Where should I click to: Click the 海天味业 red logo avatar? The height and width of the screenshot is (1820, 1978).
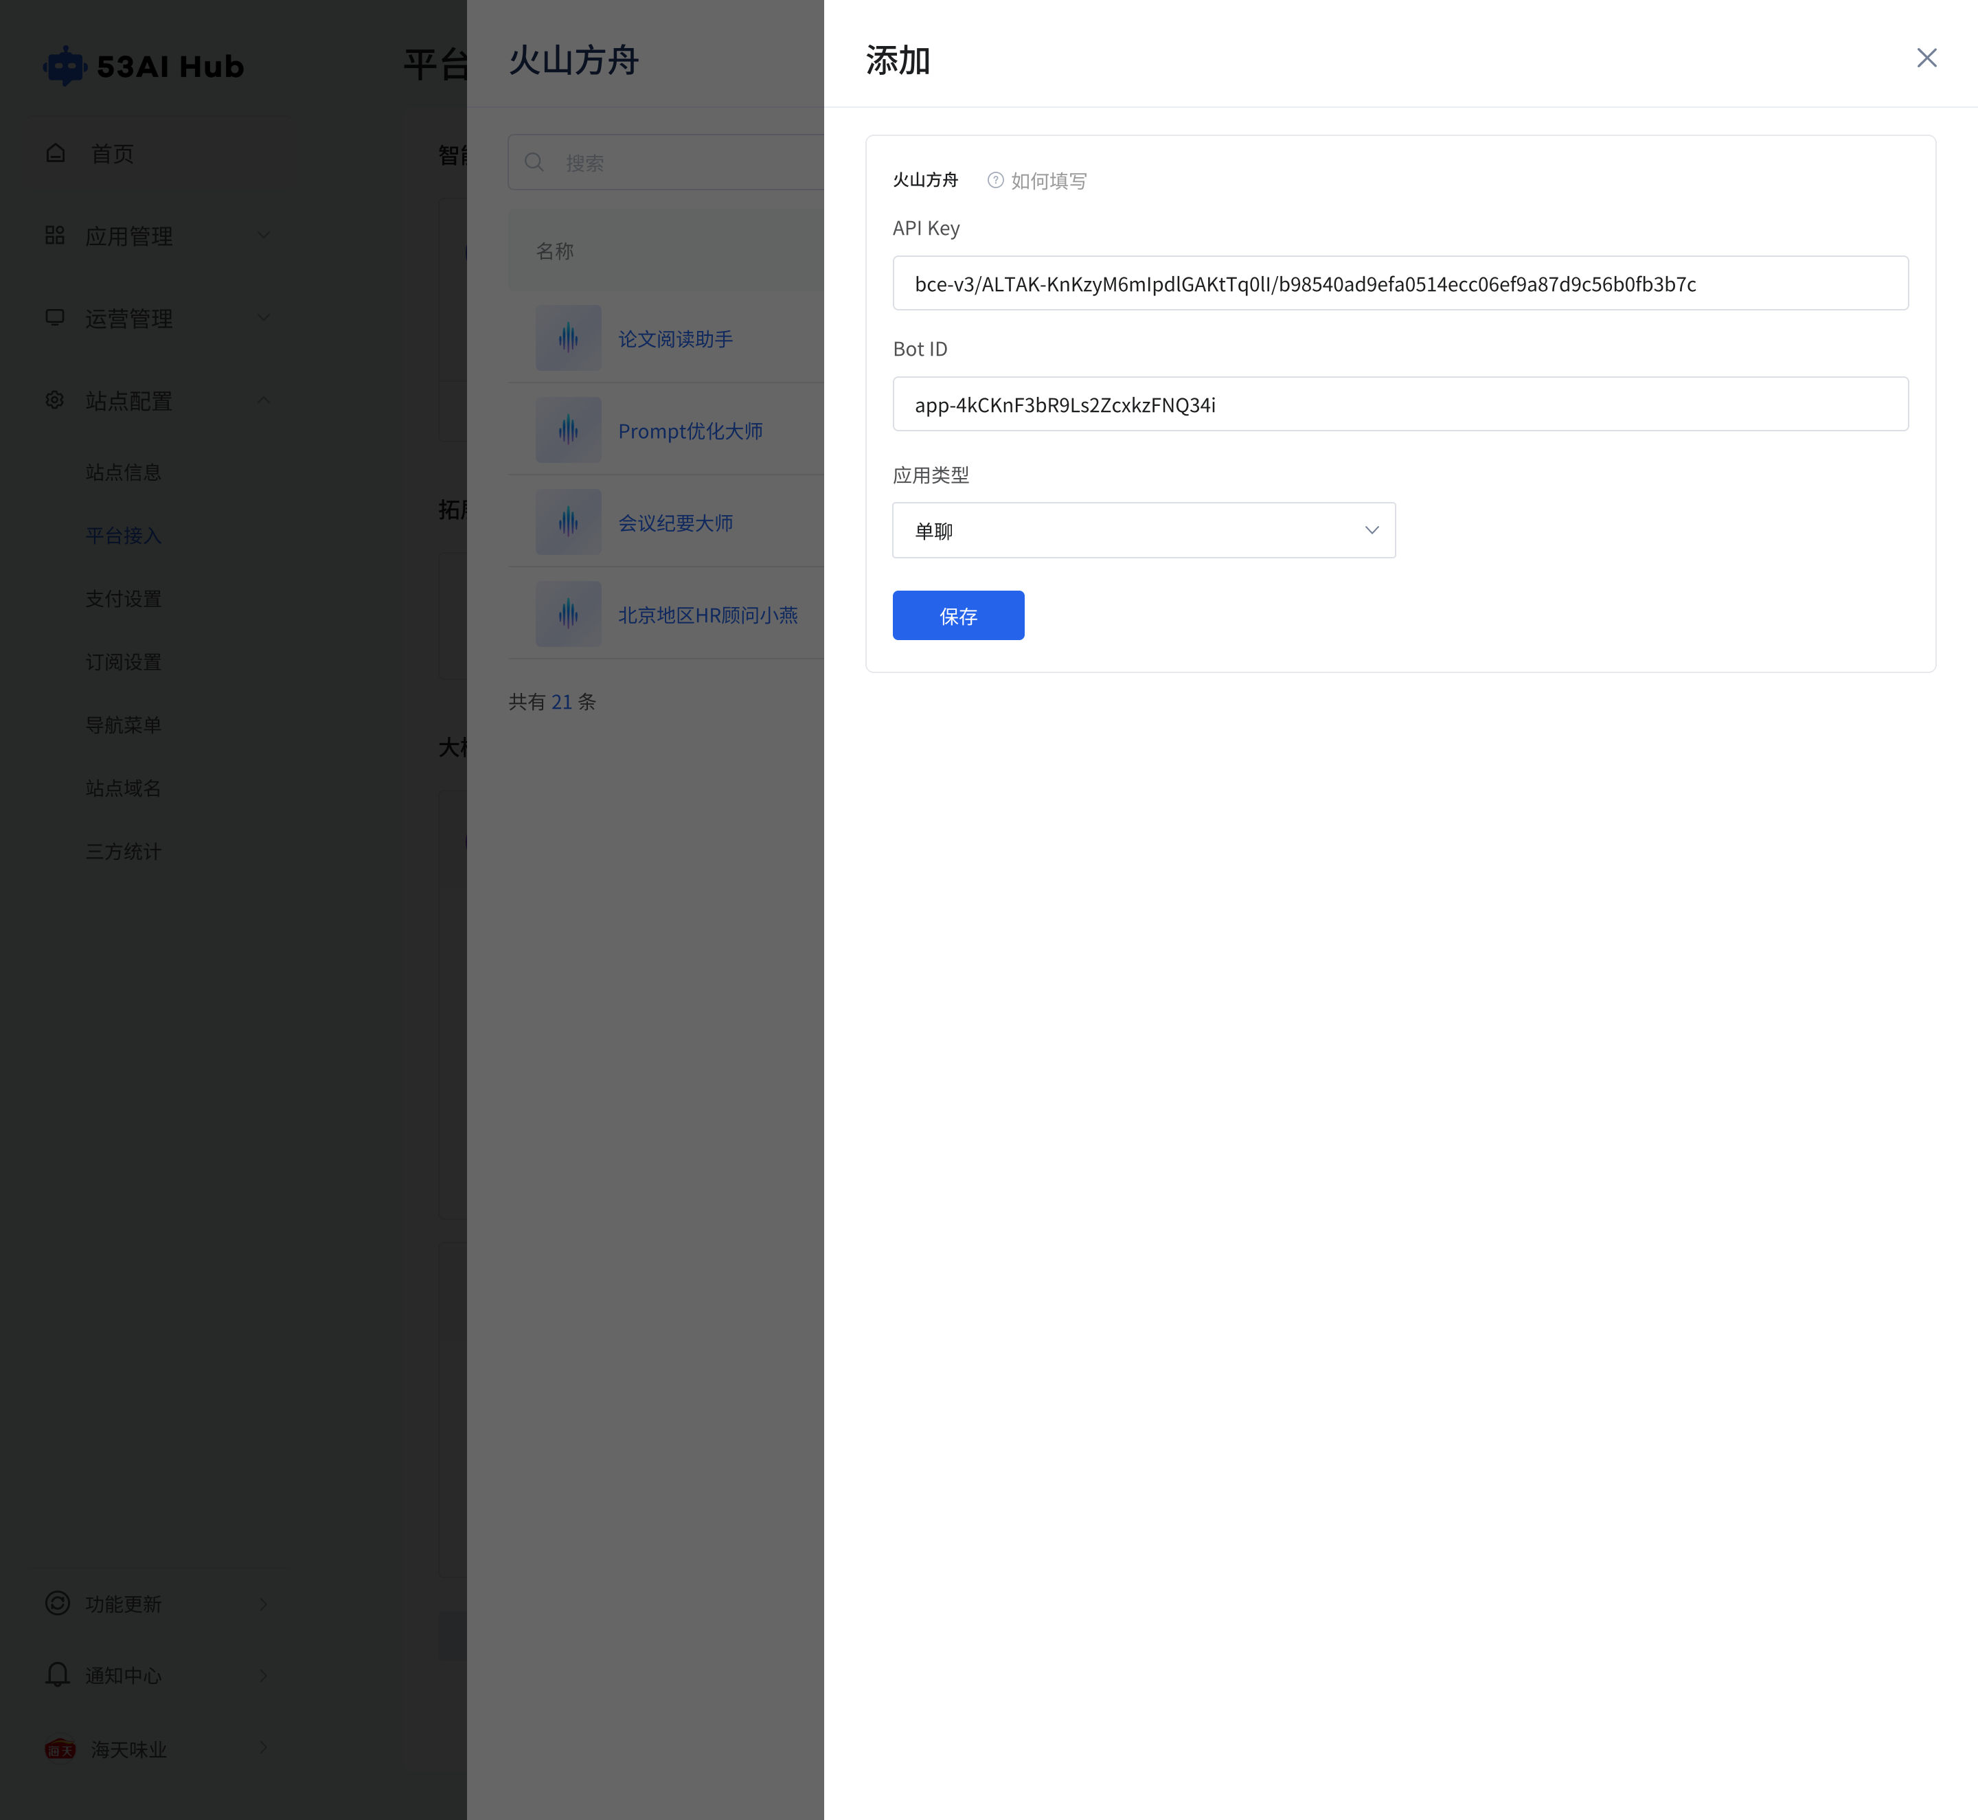[x=60, y=1749]
